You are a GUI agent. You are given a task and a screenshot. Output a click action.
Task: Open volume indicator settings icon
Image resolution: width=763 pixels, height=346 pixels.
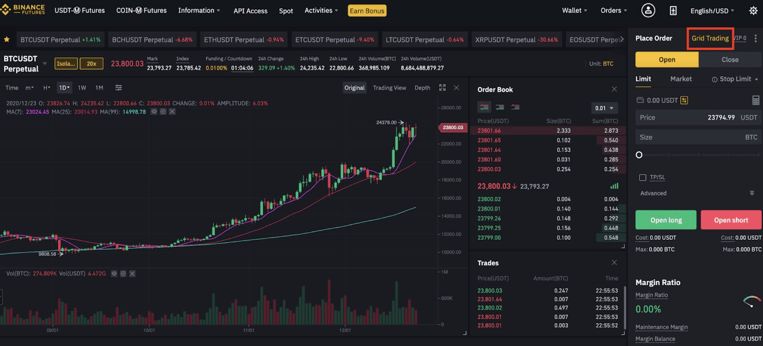click(123, 274)
